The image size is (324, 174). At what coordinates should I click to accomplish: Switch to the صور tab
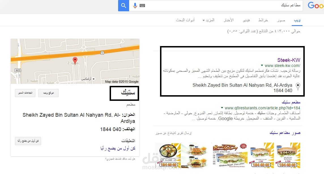point(281,20)
